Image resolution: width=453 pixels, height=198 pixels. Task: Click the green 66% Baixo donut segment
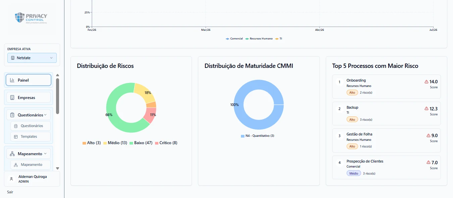113,117
